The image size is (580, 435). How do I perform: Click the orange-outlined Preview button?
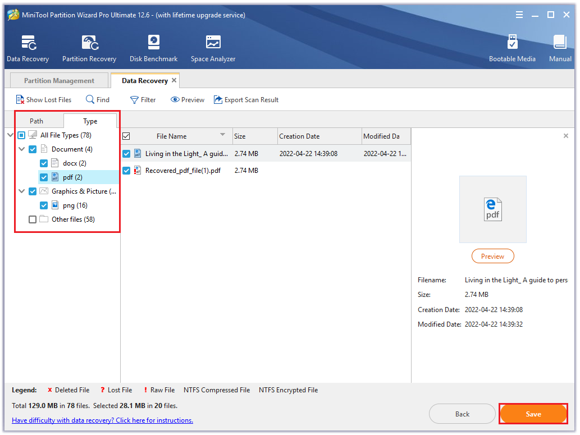493,257
